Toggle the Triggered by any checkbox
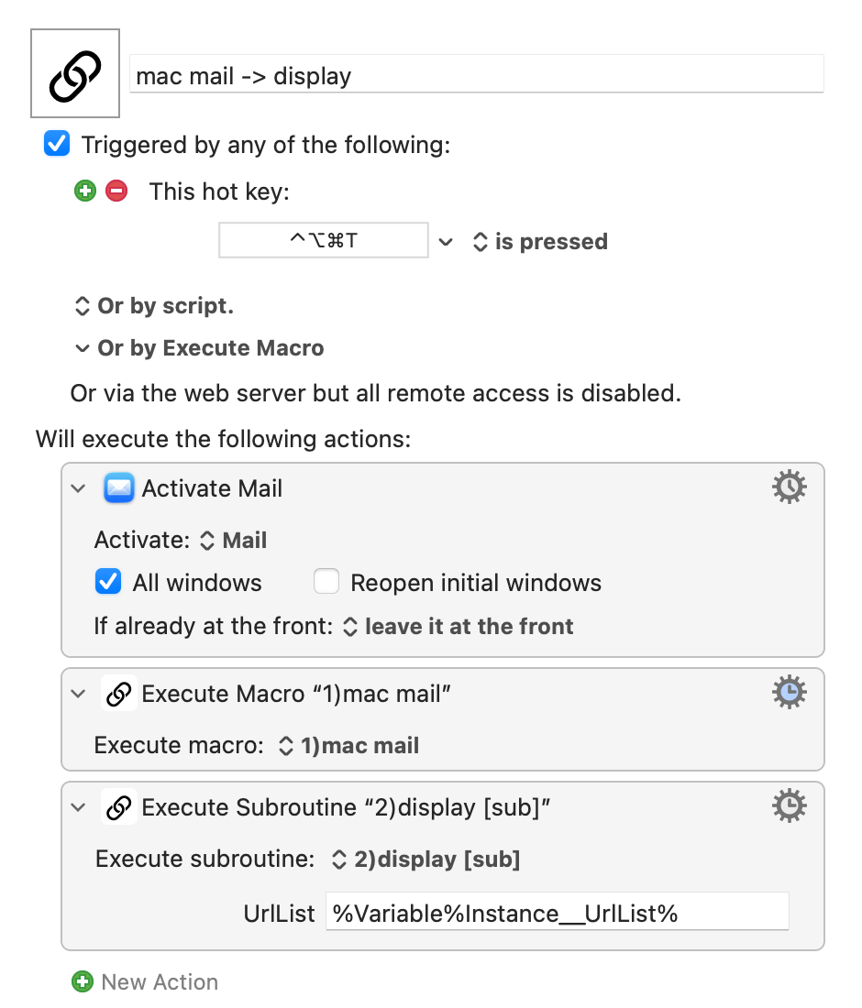 click(57, 143)
